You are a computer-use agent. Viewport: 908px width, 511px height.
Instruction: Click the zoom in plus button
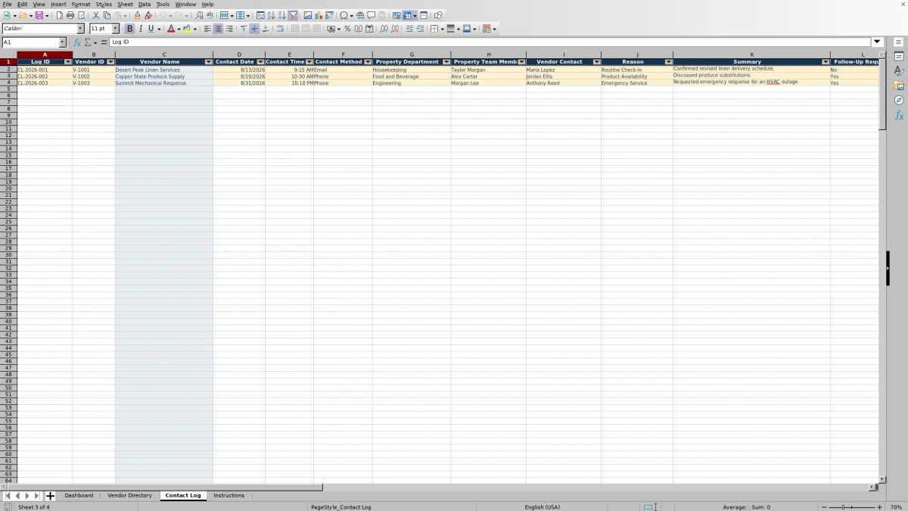point(879,507)
